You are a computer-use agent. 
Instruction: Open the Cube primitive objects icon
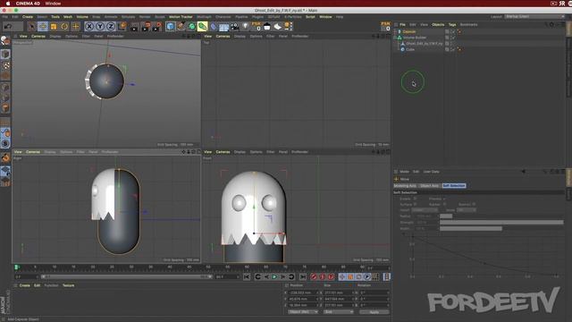click(170, 26)
